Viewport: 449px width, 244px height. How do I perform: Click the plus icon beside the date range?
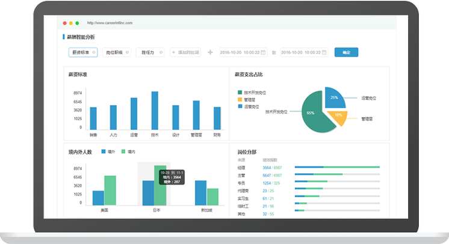(210, 52)
